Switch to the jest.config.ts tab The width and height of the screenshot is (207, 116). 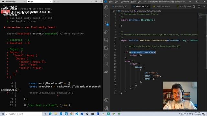click(x=120, y=6)
